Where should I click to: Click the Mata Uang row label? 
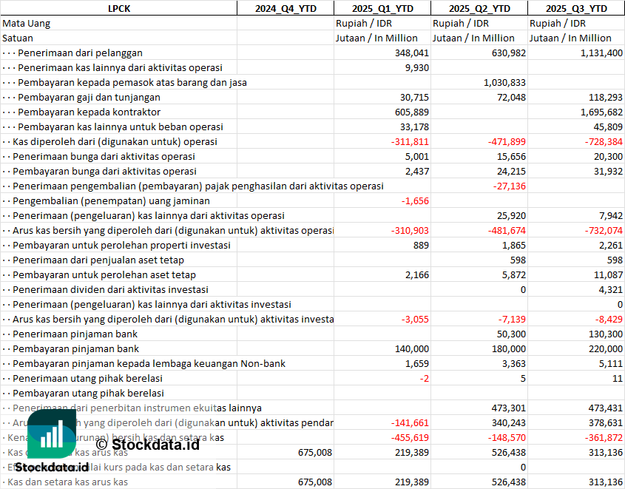click(27, 24)
